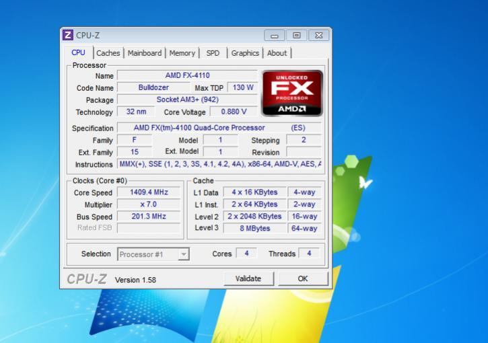The image size is (488, 343).
Task: Close the CPU-Z window
Action: [x=318, y=36]
